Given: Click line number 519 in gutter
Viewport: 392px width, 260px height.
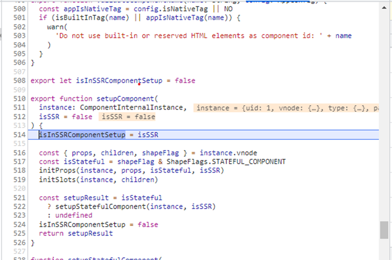Looking at the screenshot, I should 19,180.
